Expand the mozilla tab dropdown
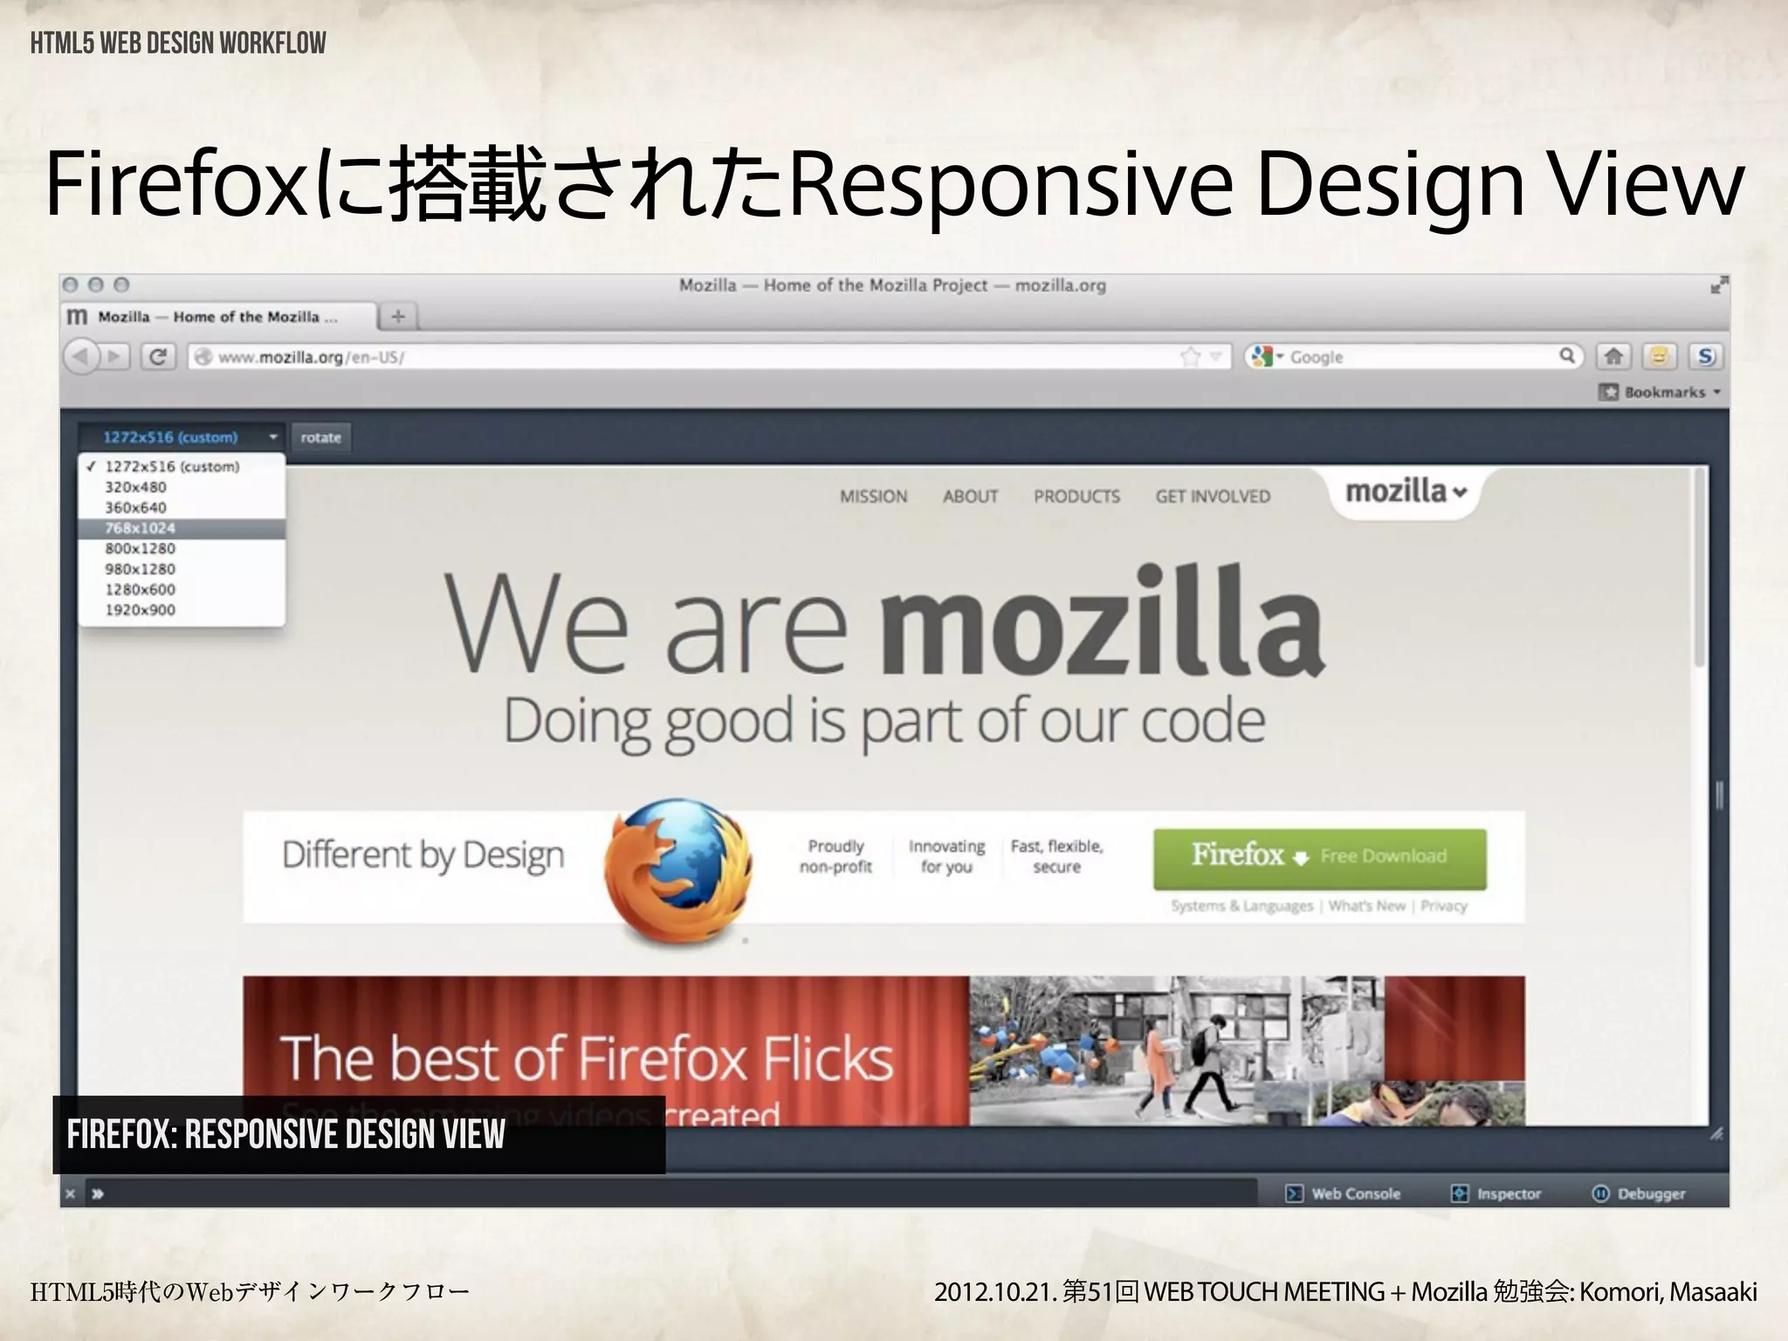This screenshot has width=1788, height=1341. 1406,492
